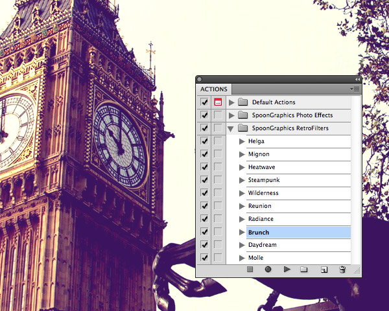Expand the Helga action steps
The height and width of the screenshot is (311, 389).
242,141
